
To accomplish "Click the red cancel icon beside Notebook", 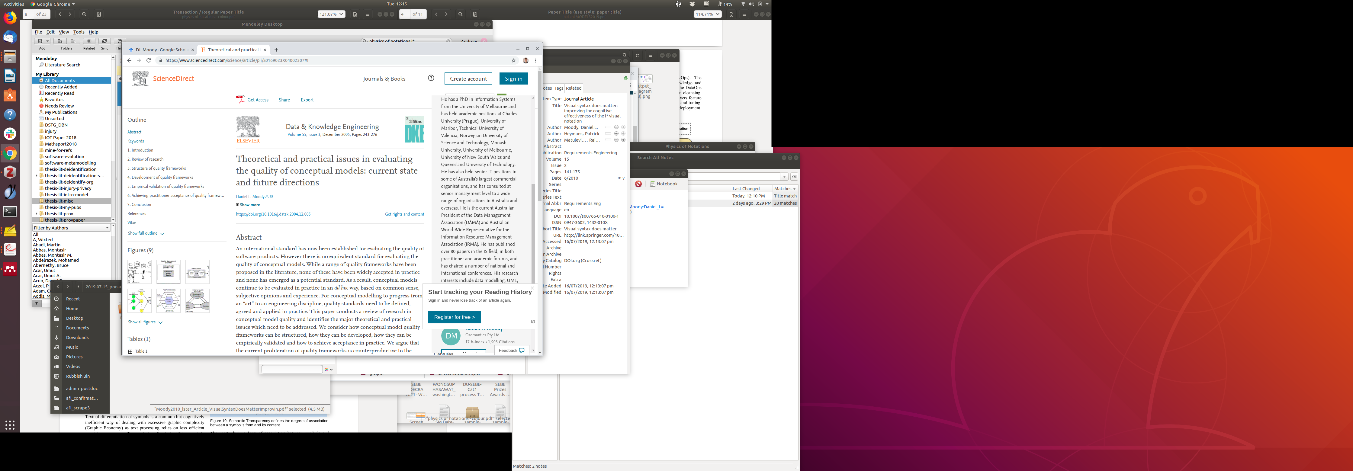I will (x=638, y=184).
